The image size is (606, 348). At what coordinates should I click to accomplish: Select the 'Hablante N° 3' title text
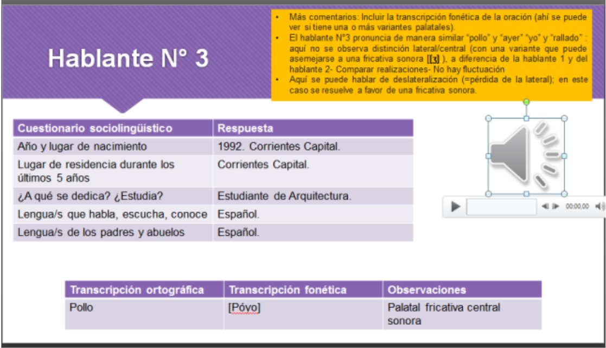(x=128, y=58)
